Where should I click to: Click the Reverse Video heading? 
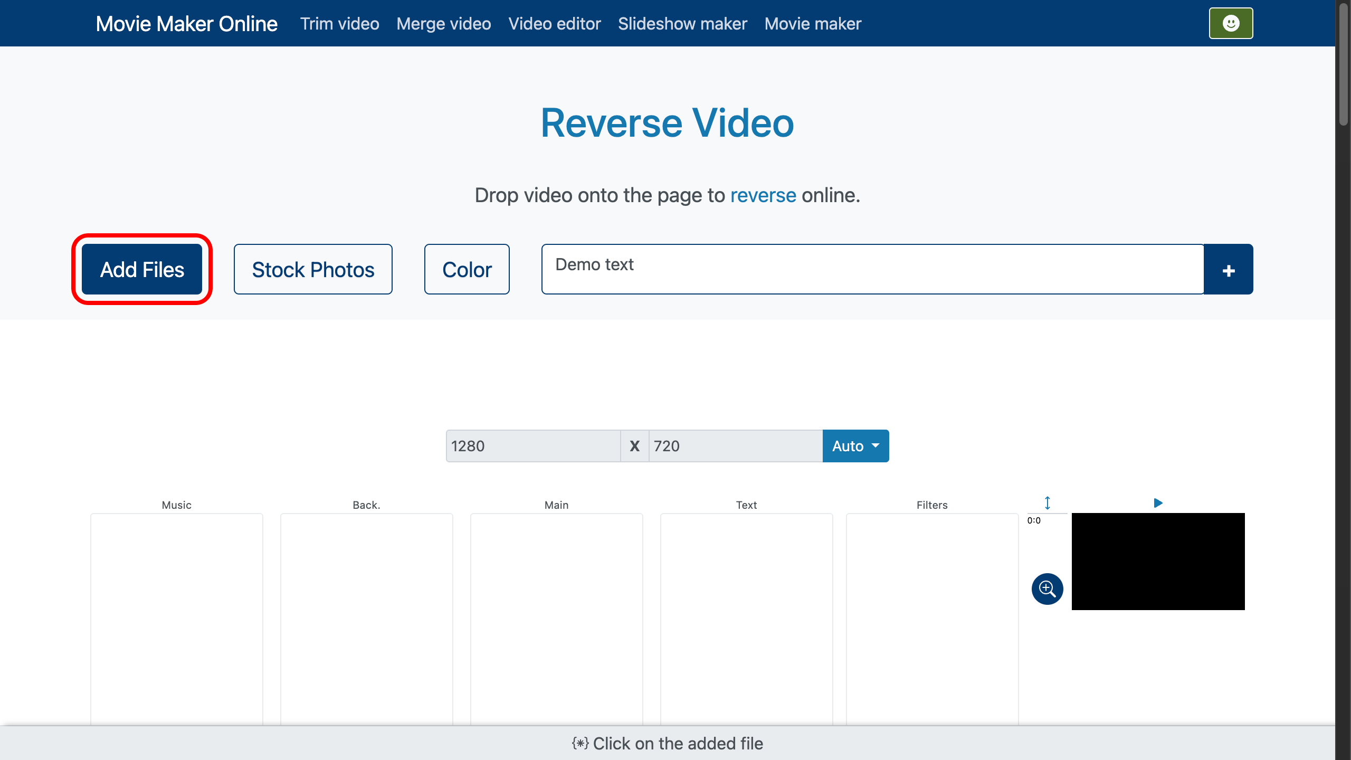pyautogui.click(x=667, y=123)
